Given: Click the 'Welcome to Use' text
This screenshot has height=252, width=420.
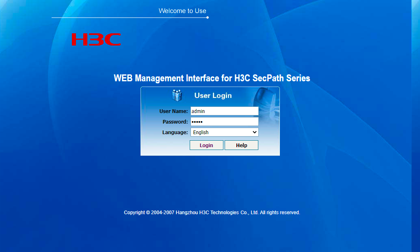Looking at the screenshot, I should pyautogui.click(x=182, y=11).
